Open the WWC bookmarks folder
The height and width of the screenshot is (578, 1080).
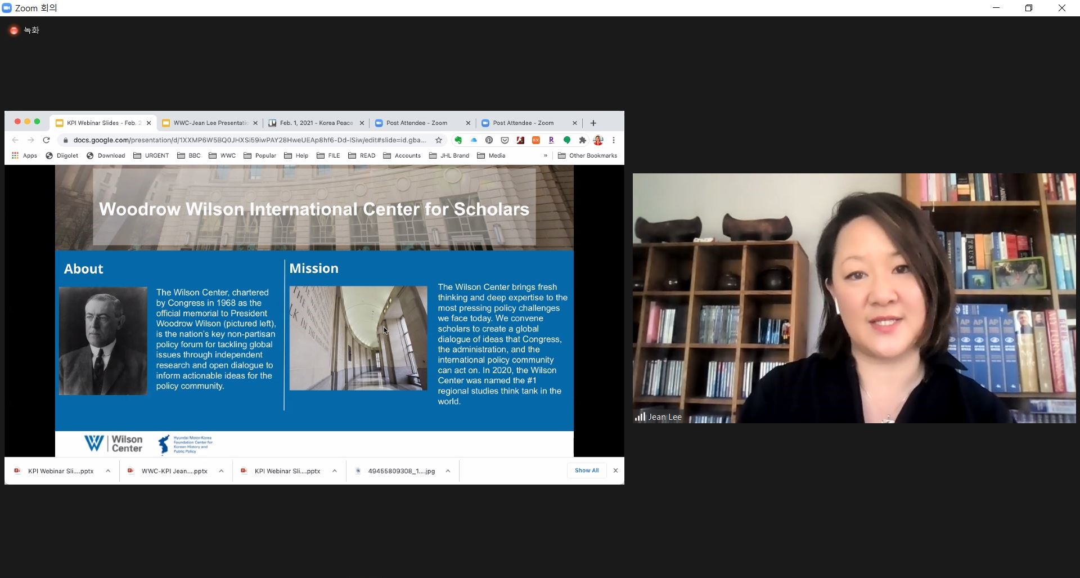tap(222, 156)
